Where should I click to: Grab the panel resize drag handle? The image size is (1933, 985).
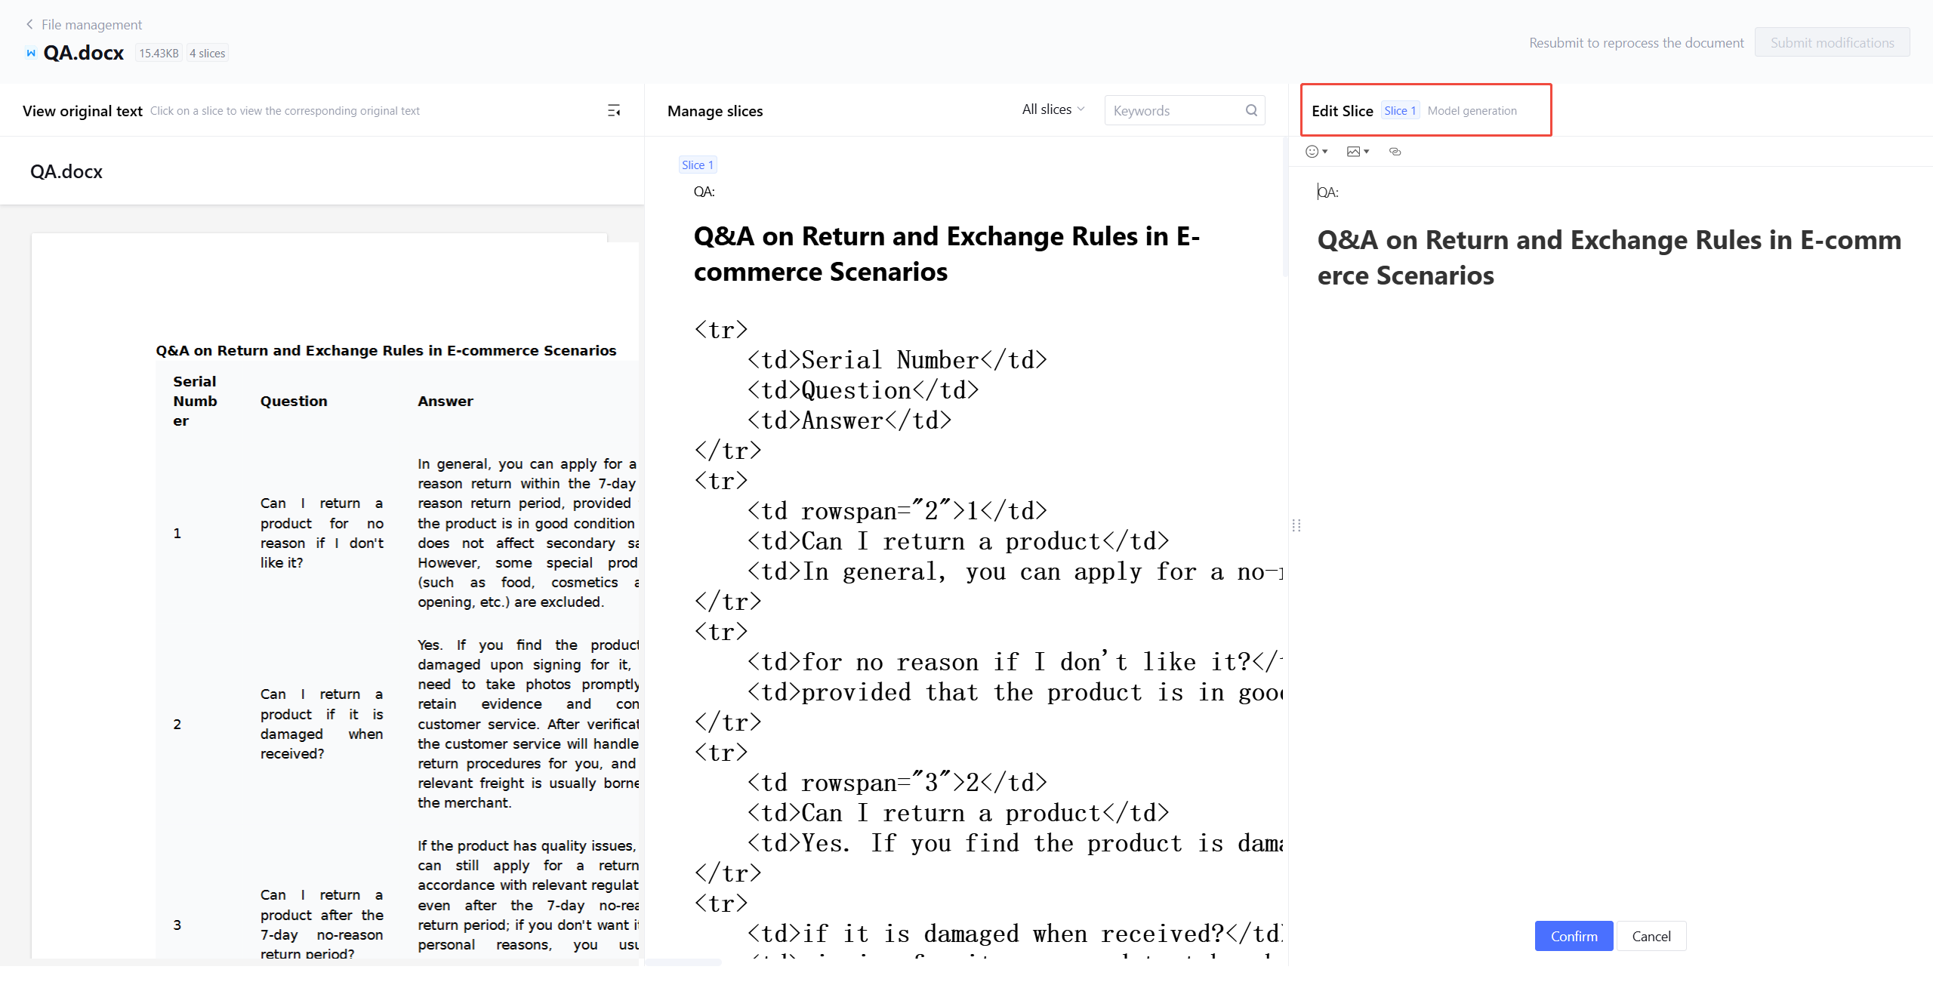(x=1296, y=525)
